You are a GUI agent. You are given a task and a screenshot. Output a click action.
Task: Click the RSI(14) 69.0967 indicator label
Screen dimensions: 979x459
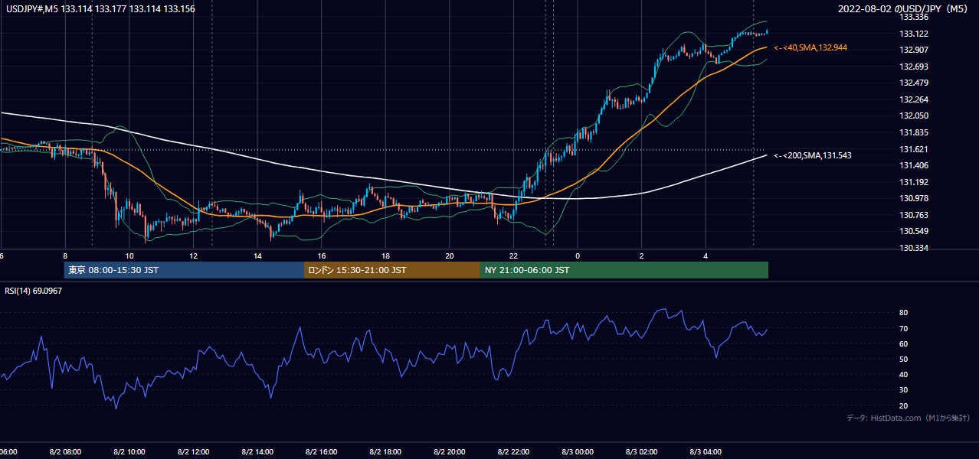[34, 291]
